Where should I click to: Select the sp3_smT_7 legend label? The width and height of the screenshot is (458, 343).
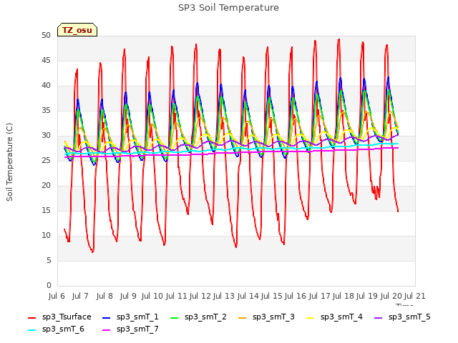pos(137,329)
